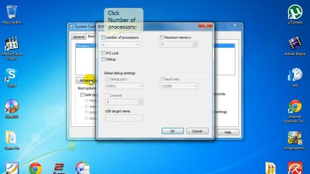Tick the PCI Lock checkbox
This screenshot has width=310, height=174.
pyautogui.click(x=103, y=53)
